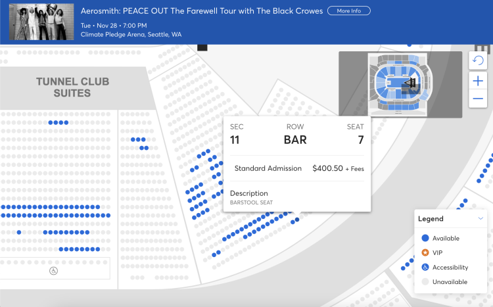
Task: Click the Climate Pledge Arena venue text
Action: (x=131, y=34)
